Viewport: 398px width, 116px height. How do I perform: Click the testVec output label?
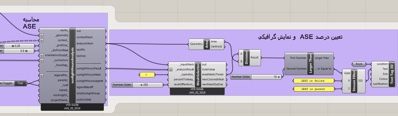point(81,56)
